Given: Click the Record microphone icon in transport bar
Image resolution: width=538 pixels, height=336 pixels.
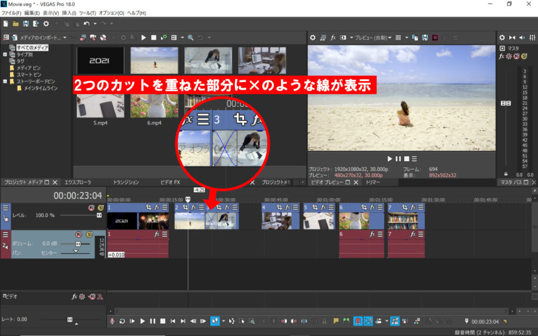Looking at the screenshot, I should 112,321.
